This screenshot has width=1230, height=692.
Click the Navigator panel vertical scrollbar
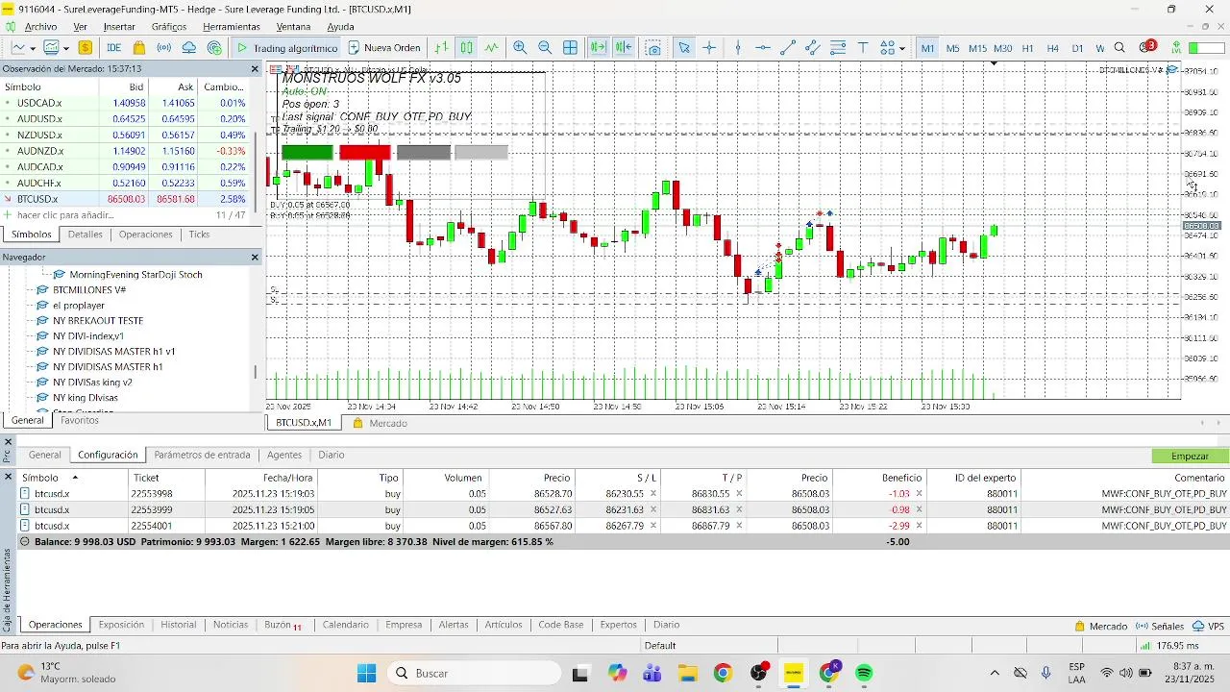coord(255,371)
